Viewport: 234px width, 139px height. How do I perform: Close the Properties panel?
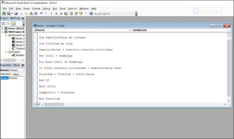click(23, 65)
